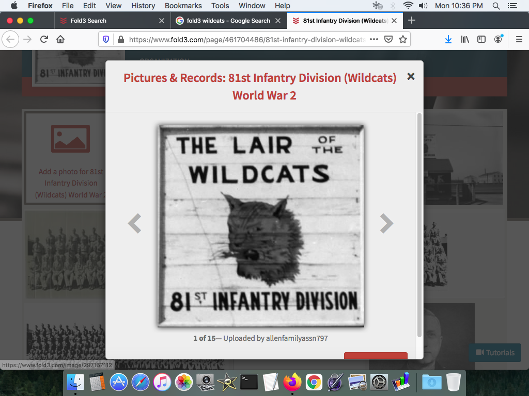The width and height of the screenshot is (529, 396).
Task: Reload the page in Firefox
Action: (x=44, y=39)
